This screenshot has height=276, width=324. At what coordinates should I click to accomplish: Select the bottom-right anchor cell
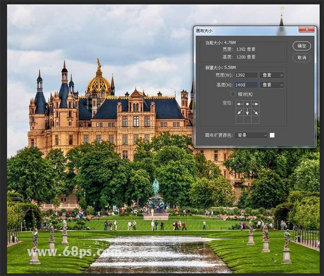pos(255,120)
